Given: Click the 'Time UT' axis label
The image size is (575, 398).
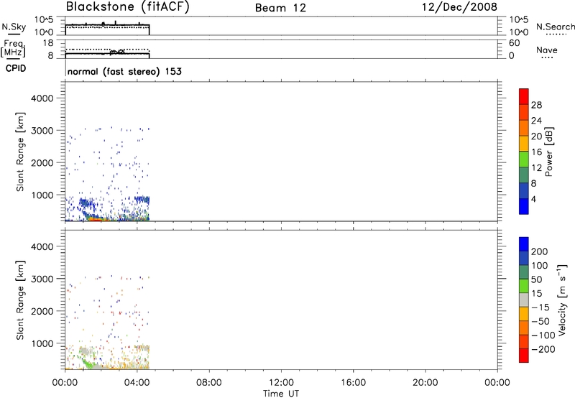Looking at the screenshot, I should coord(281,394).
